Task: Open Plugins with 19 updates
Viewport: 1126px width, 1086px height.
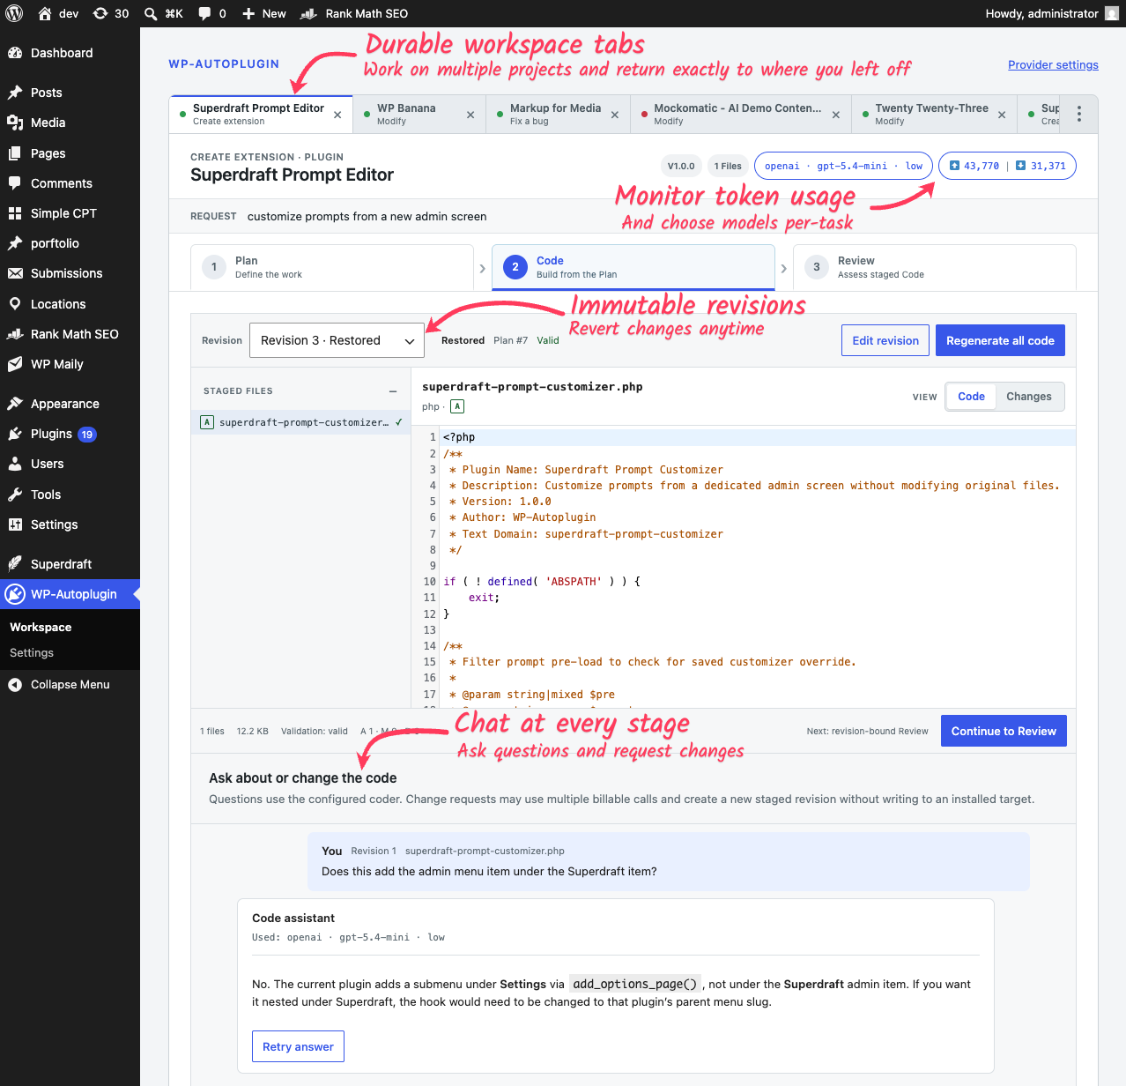Action: tap(70, 434)
